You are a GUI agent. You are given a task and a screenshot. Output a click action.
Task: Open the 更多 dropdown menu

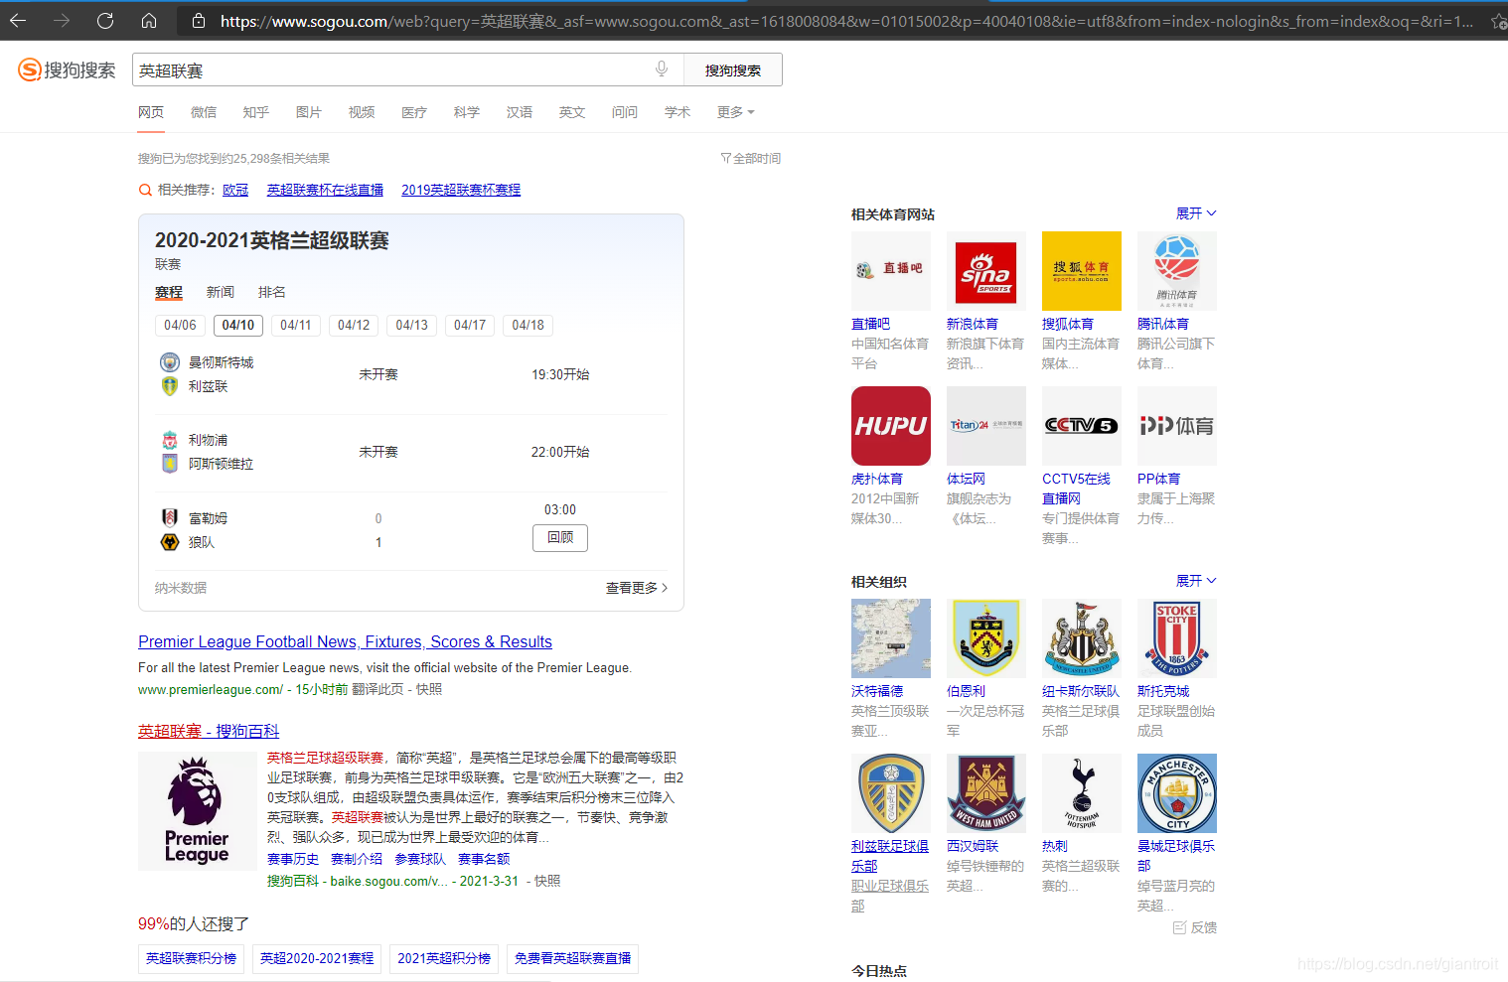pos(736,112)
